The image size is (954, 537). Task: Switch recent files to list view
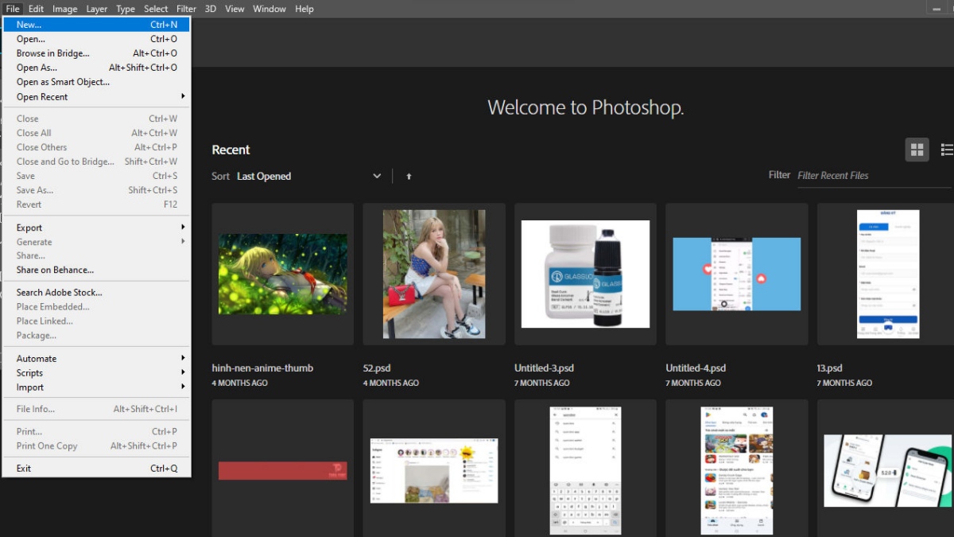[946, 150]
